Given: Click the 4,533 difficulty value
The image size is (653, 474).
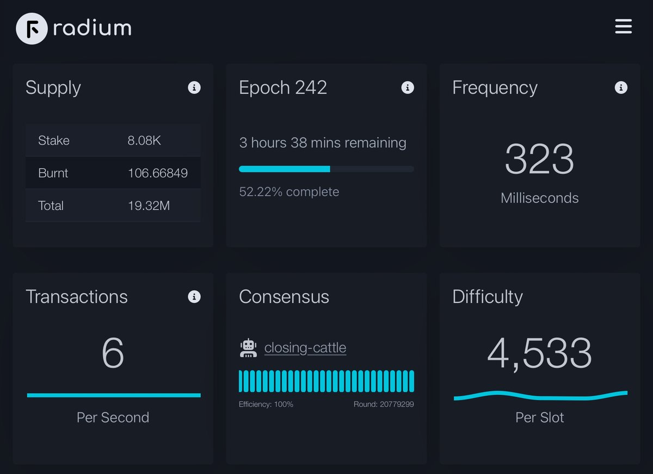Looking at the screenshot, I should tap(539, 353).
